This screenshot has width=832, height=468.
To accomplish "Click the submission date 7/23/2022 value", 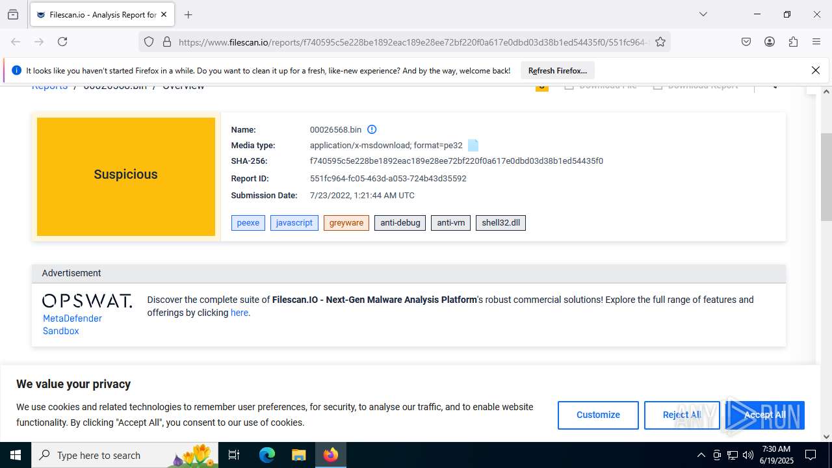I will (x=362, y=196).
